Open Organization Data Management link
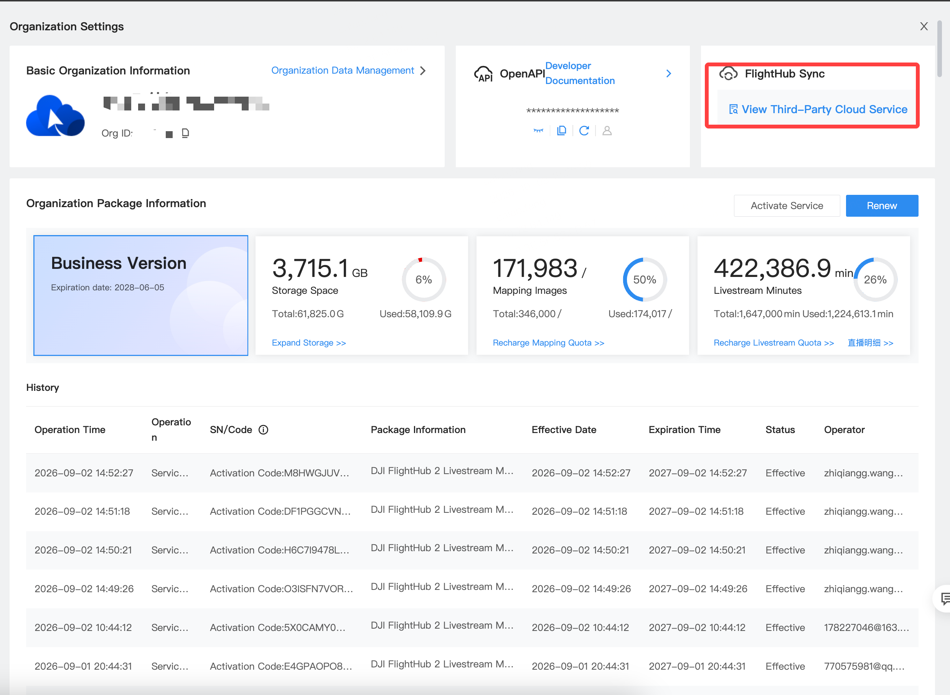 click(343, 70)
